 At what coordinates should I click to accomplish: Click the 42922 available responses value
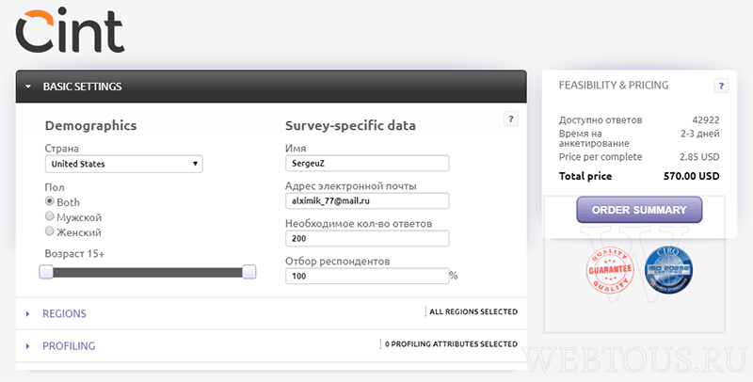click(x=706, y=120)
